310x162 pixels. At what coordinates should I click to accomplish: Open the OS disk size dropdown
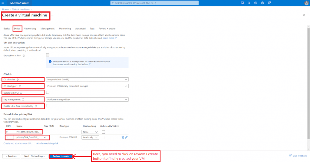click(x=87, y=79)
